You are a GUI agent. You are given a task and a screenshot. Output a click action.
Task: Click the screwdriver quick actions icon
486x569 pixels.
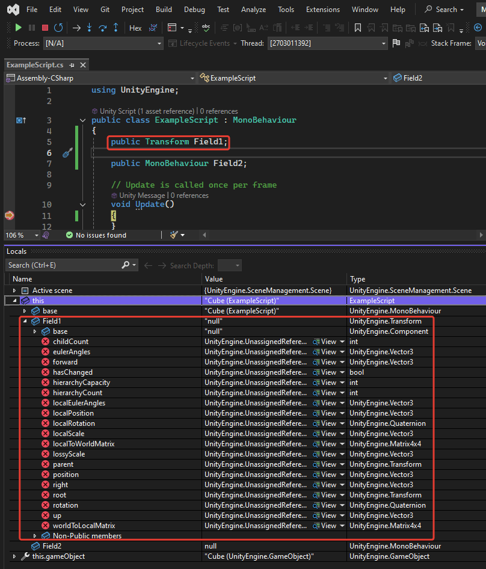coord(68,153)
